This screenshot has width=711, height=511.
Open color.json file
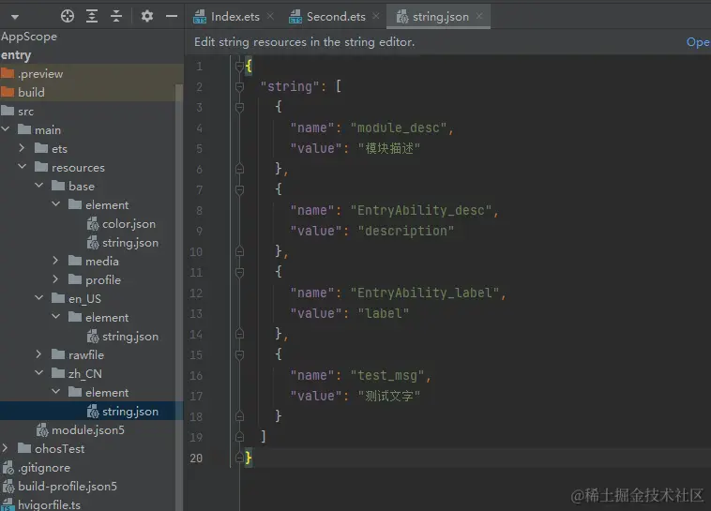129,224
